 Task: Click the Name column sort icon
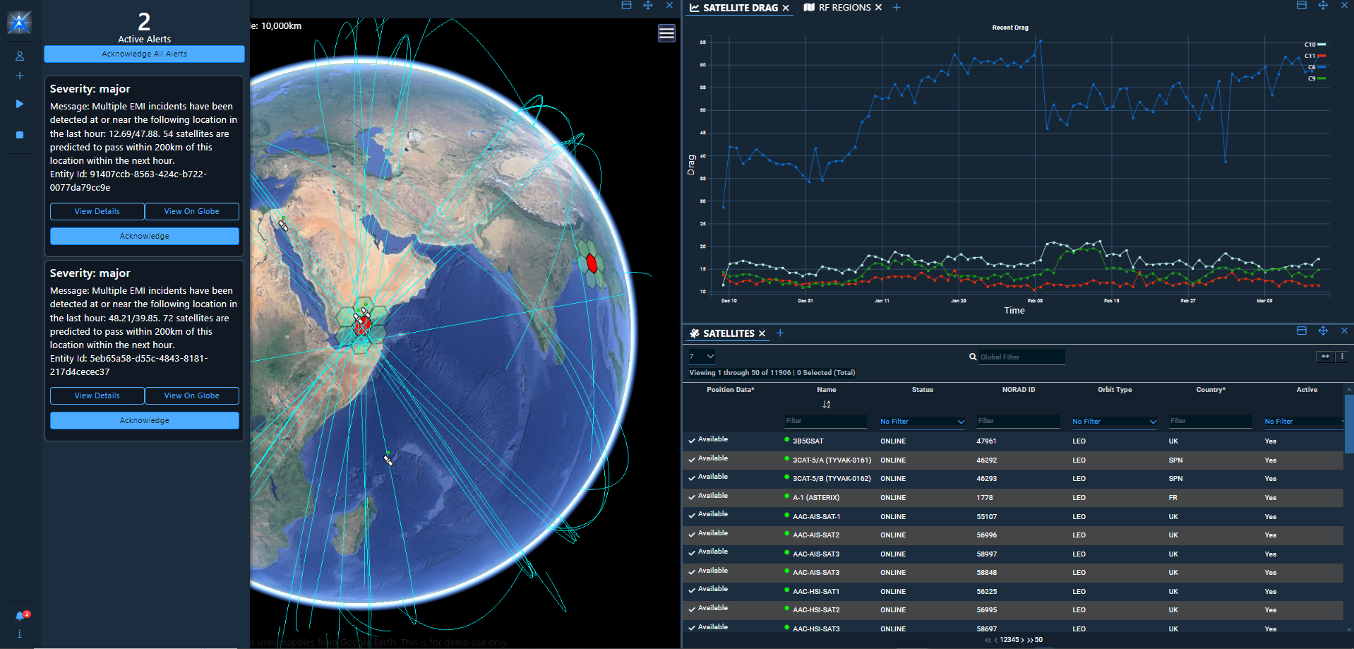[x=826, y=405]
